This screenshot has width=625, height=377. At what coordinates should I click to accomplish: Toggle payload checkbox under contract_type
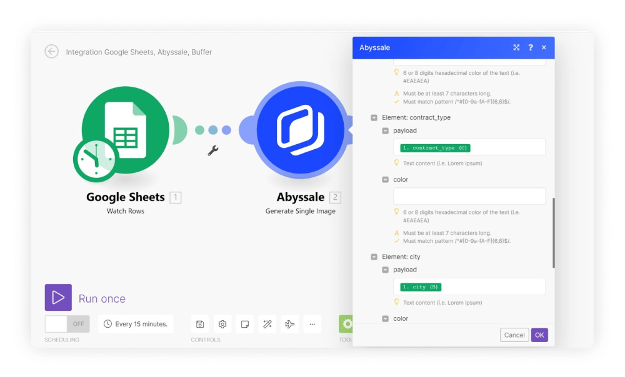(x=385, y=130)
